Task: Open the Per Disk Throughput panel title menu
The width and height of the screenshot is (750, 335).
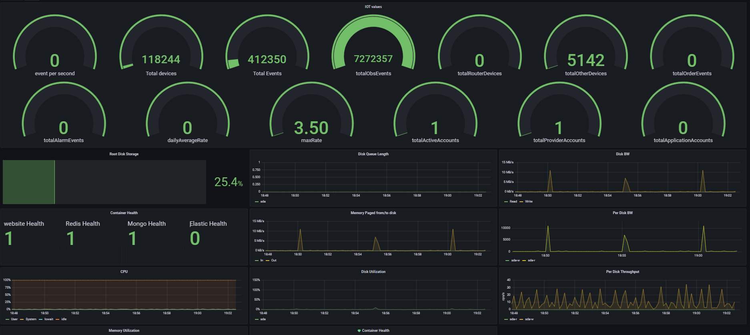Action: [x=622, y=272]
